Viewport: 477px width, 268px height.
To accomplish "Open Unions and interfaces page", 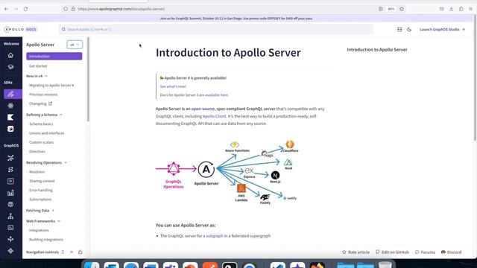I will pos(46,133).
